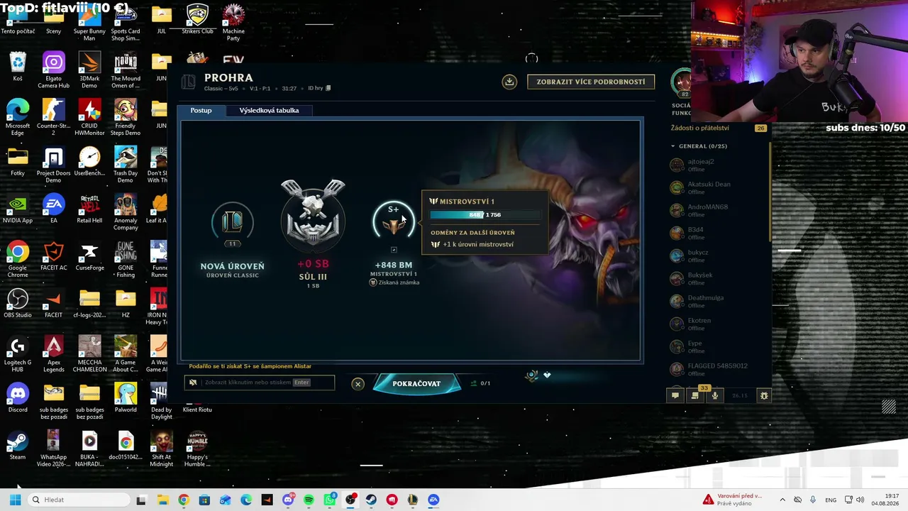This screenshot has width=908, height=511.
Task: Open the chat window icon
Action: coord(675,395)
